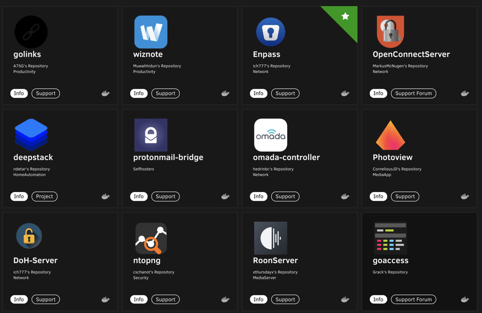Open the Project page for deepstack
This screenshot has width=482, height=313.
[x=44, y=196]
